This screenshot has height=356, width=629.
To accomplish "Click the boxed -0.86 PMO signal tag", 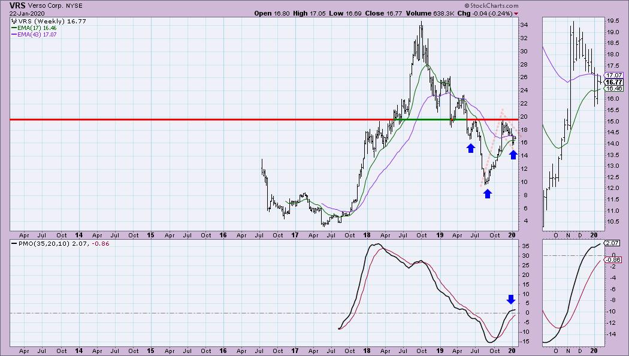I will [613, 260].
